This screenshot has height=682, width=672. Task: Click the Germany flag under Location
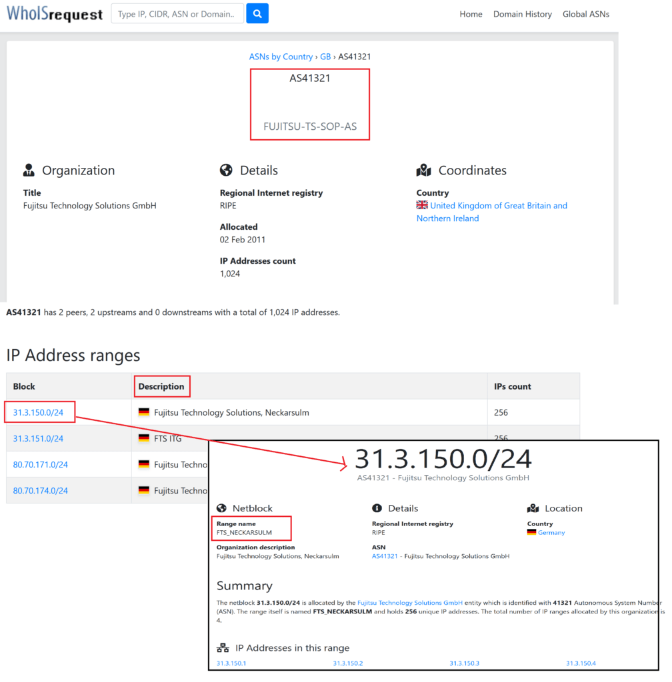(x=531, y=532)
